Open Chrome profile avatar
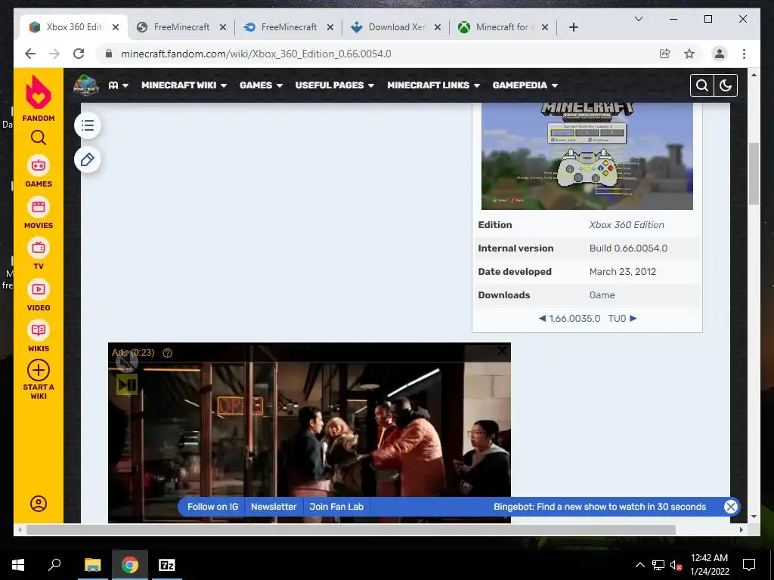Viewport: 774px width, 580px height. pos(720,54)
